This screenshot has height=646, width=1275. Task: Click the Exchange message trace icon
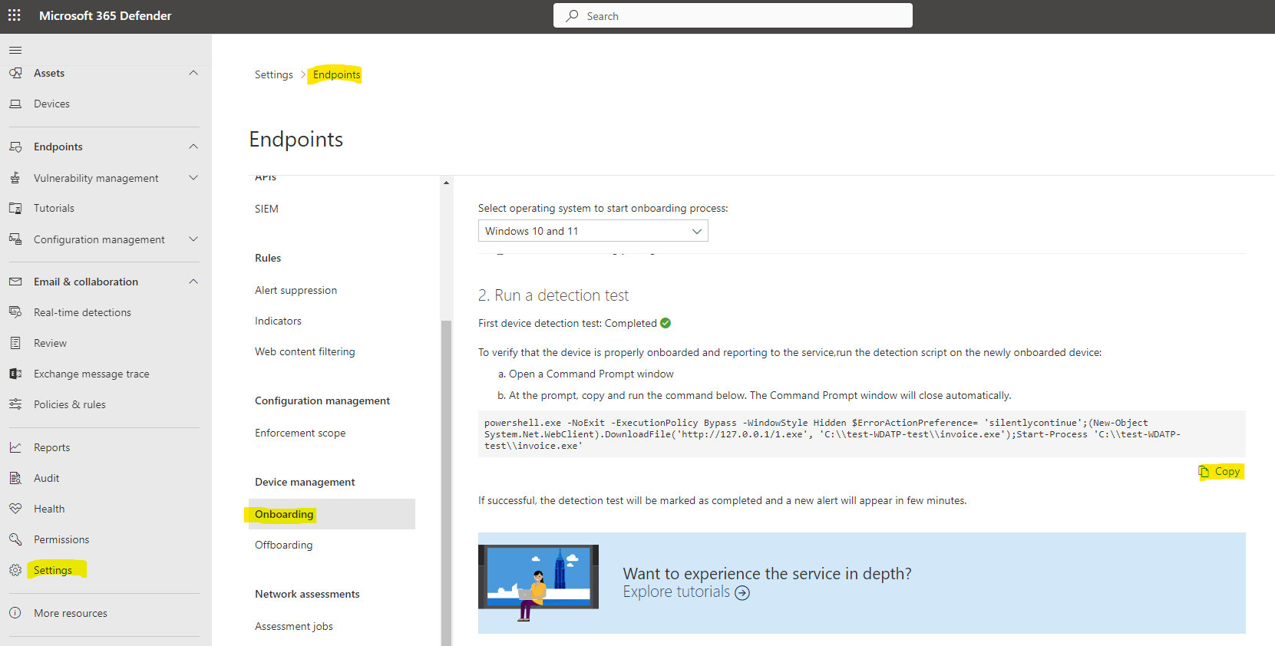(15, 374)
